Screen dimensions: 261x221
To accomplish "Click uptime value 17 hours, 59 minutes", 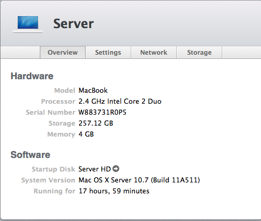I will 114,191.
